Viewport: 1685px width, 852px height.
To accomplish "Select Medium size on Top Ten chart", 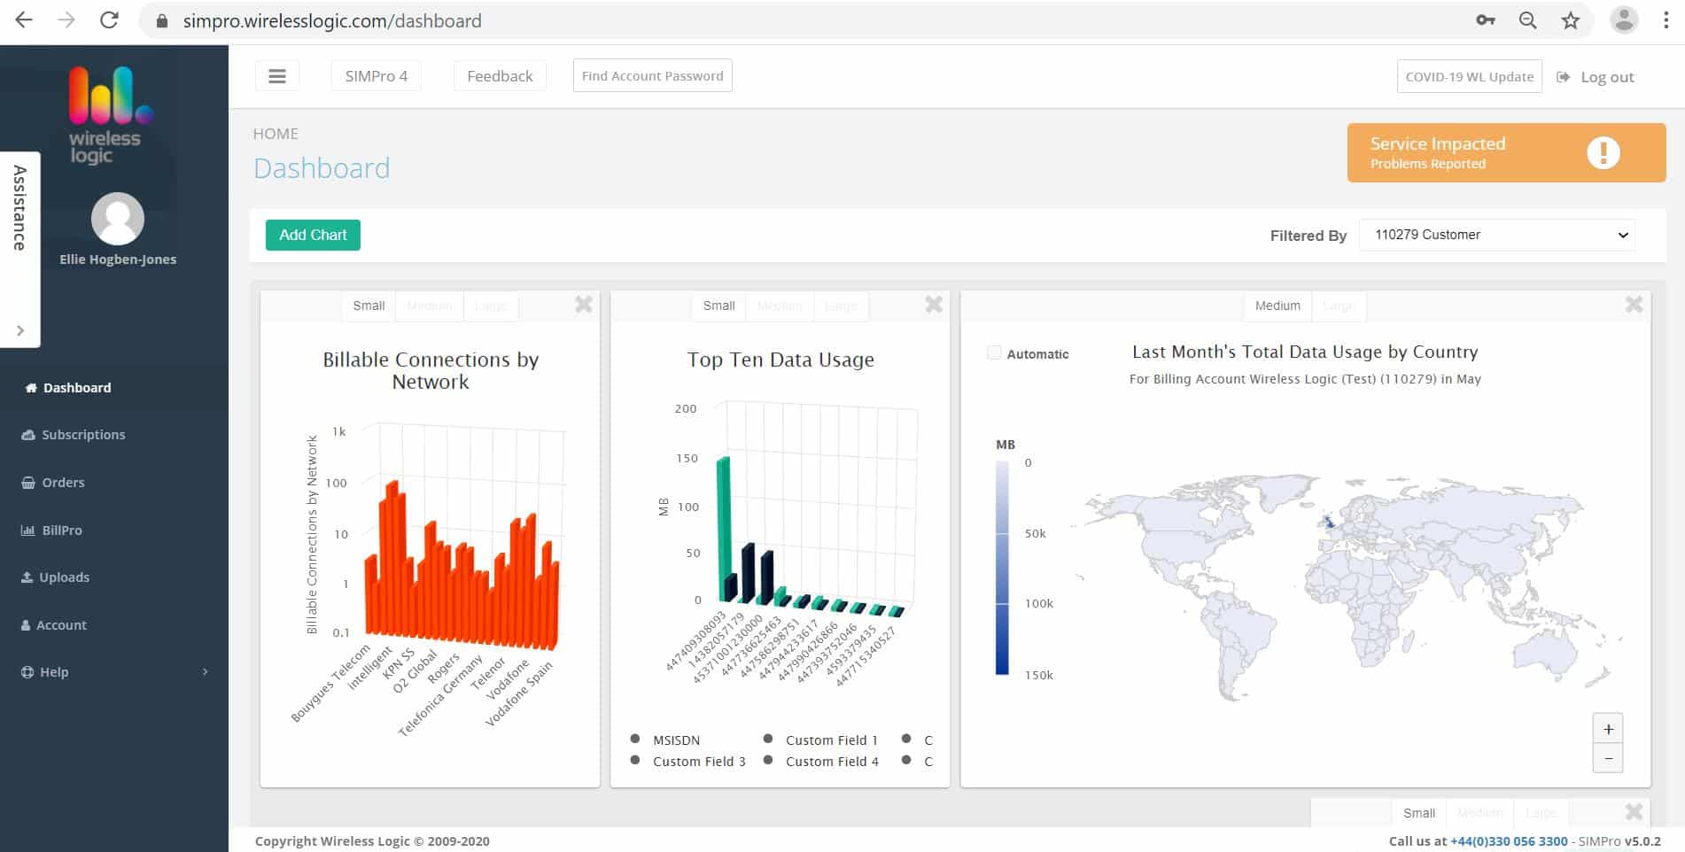I will pyautogui.click(x=780, y=306).
